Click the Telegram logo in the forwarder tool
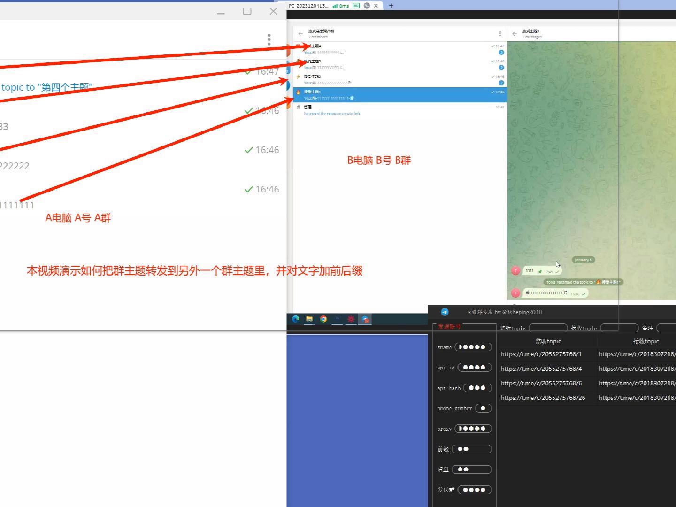This screenshot has width=676, height=507. (445, 312)
